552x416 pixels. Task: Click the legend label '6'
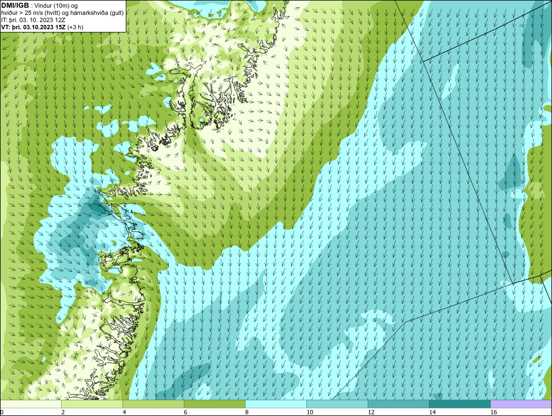click(185, 412)
